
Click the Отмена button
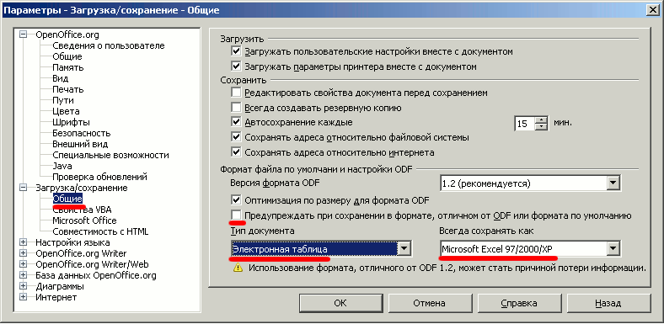click(x=430, y=303)
